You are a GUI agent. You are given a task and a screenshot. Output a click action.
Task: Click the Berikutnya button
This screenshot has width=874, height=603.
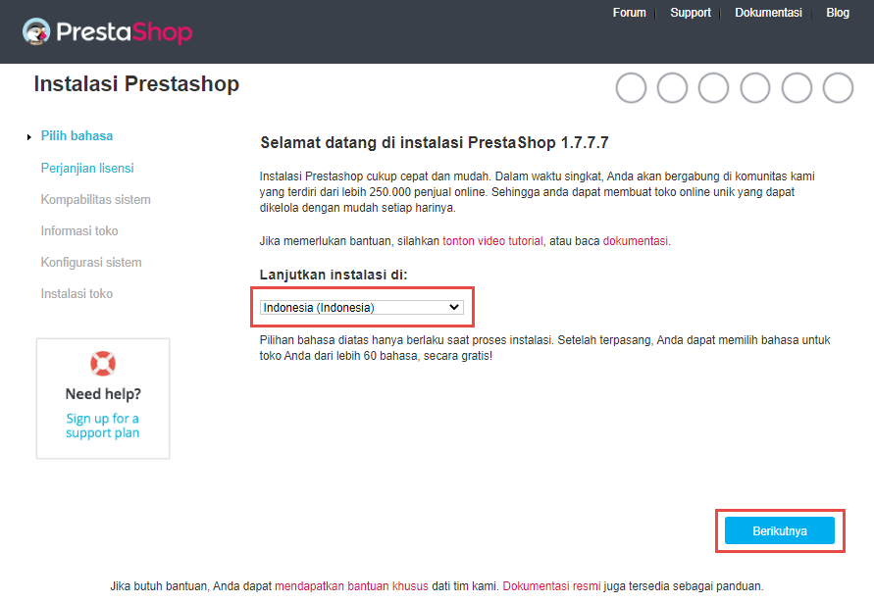point(780,530)
